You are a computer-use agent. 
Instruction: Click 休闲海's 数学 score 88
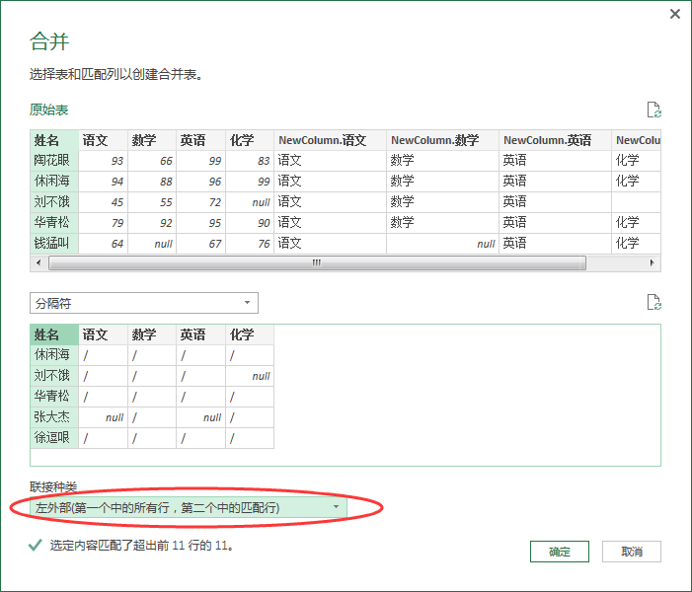(152, 182)
